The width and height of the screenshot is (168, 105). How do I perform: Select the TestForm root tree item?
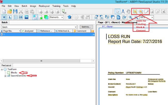tap(12, 69)
